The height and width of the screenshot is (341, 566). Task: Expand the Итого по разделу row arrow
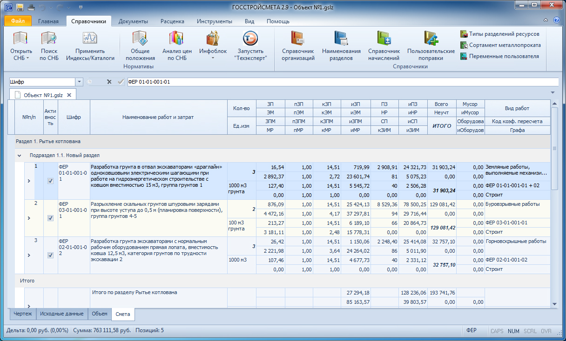(29, 306)
